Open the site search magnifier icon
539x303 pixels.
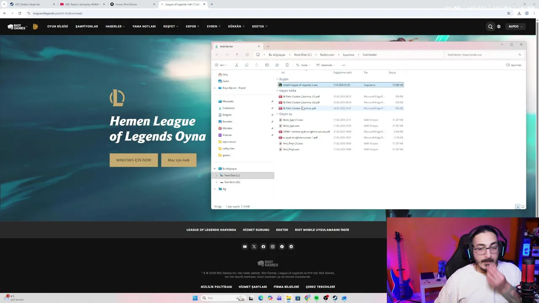(490, 27)
